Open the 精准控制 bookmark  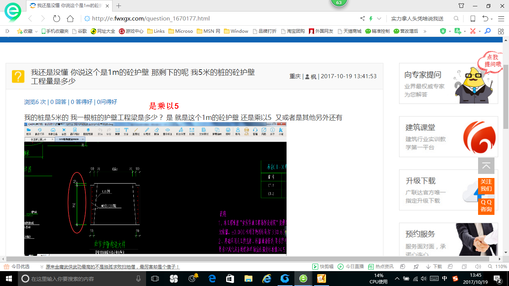click(377, 31)
